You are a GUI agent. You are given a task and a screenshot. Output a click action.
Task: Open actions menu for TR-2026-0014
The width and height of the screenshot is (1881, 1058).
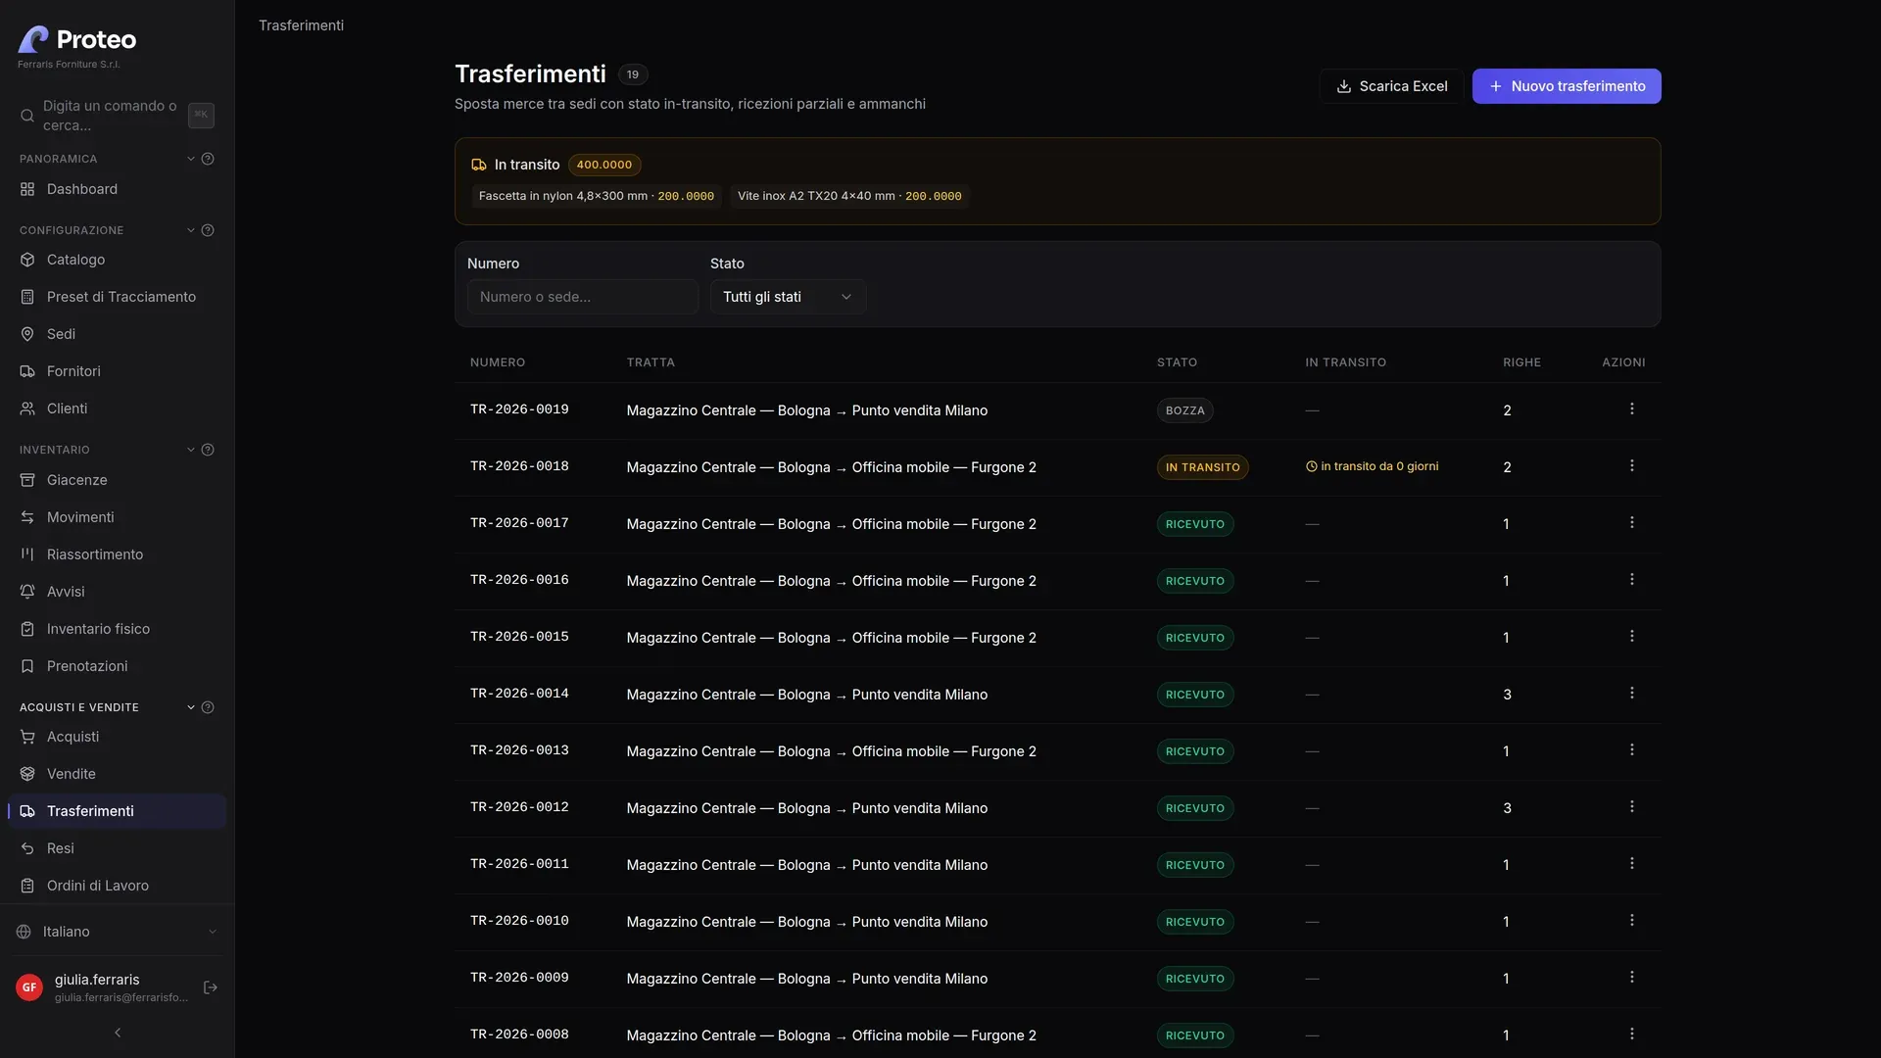[x=1631, y=694]
